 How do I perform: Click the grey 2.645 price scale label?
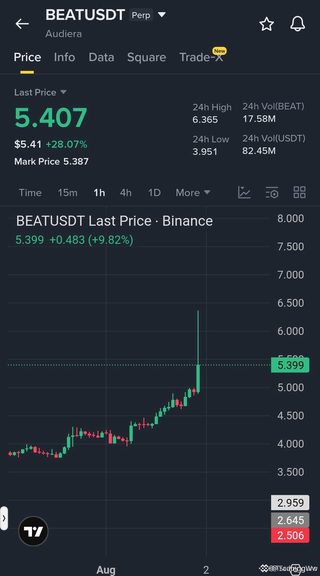click(x=290, y=520)
